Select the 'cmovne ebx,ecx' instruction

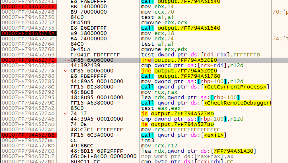(164, 23)
